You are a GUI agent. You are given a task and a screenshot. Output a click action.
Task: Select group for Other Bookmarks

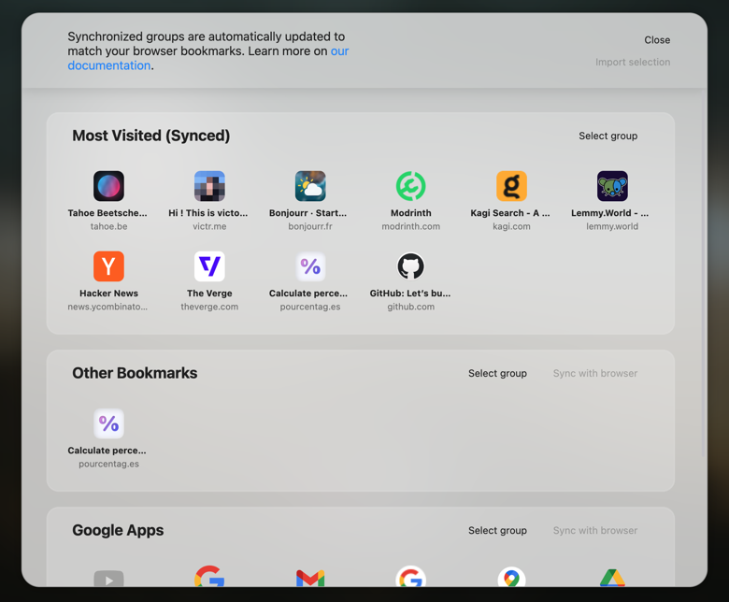point(497,373)
